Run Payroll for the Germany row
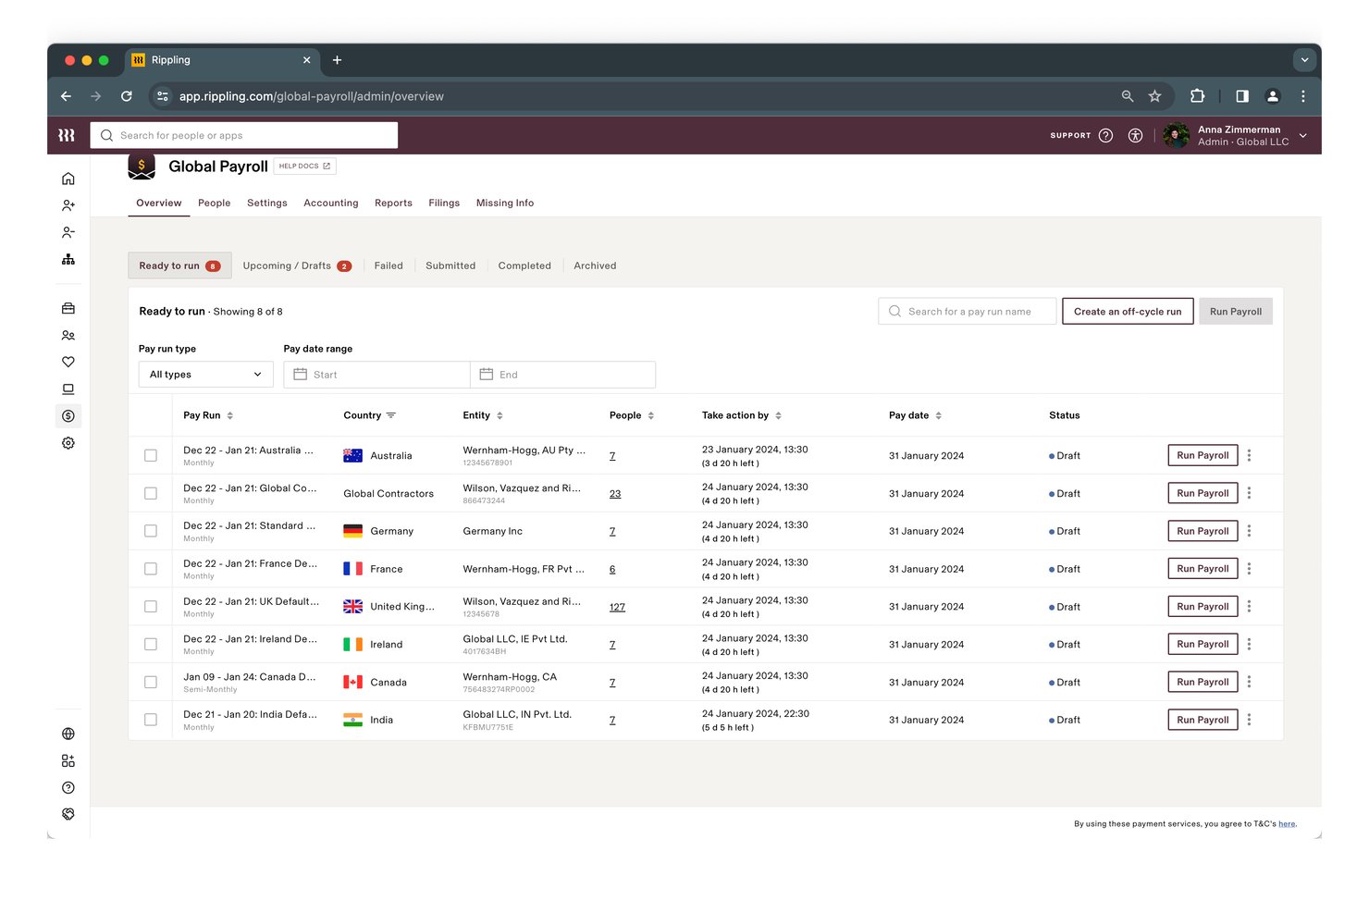Image resolution: width=1369 pixels, height=913 pixels. (1202, 531)
